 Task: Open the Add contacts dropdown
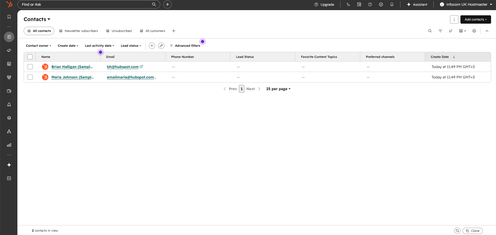pos(476,19)
